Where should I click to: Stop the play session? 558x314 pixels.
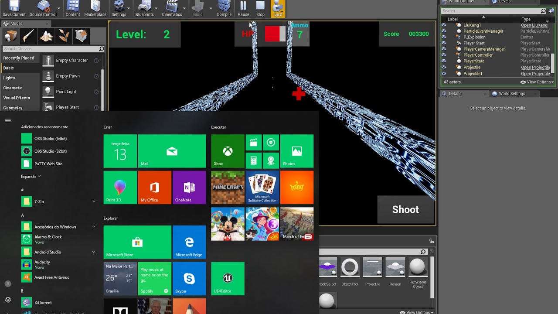click(260, 9)
